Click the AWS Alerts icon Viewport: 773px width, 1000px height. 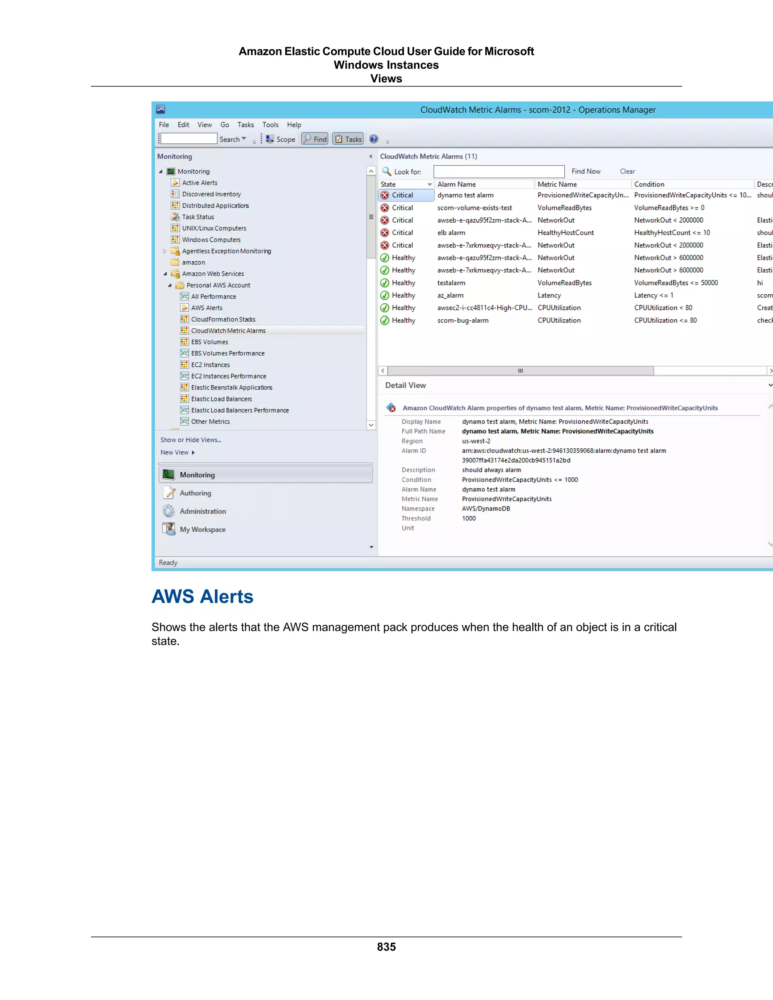pos(184,308)
